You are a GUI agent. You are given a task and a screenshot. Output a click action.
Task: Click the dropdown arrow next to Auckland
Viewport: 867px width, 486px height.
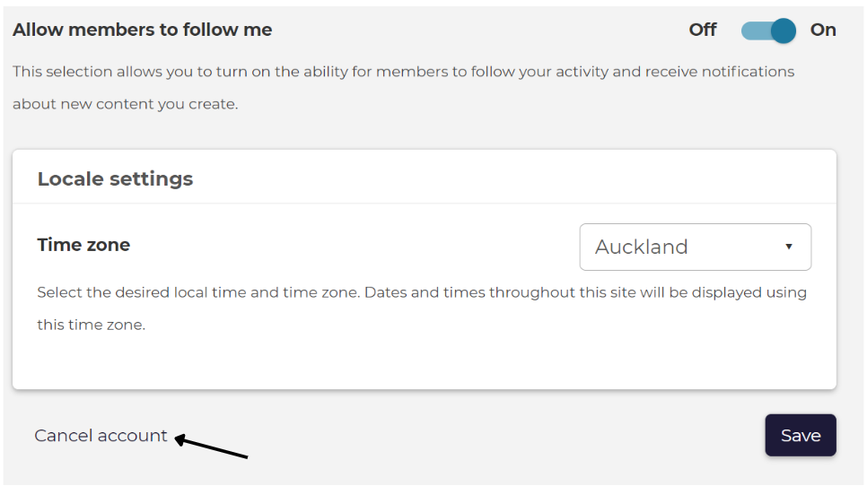point(789,247)
